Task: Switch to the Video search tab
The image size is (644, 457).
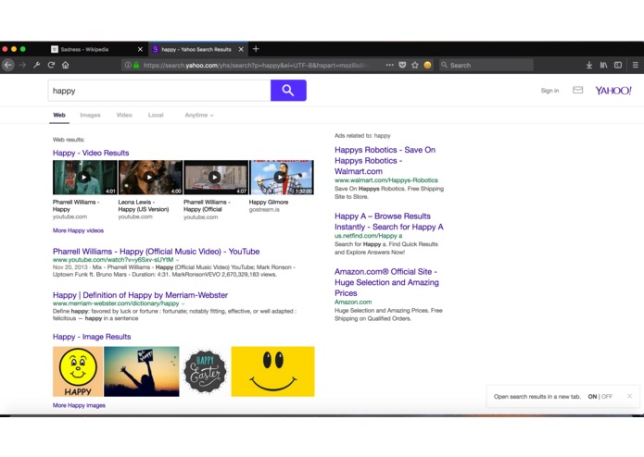Action: pyautogui.click(x=124, y=115)
